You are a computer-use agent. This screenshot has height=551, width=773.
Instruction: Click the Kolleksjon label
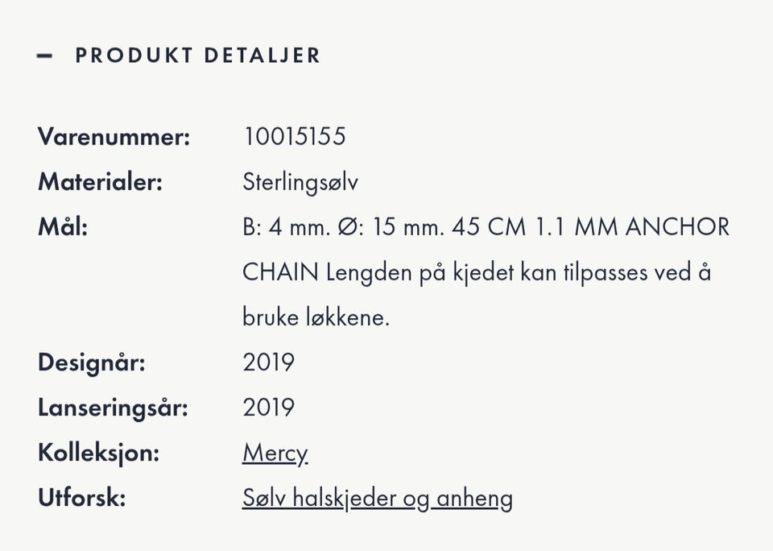point(98,453)
